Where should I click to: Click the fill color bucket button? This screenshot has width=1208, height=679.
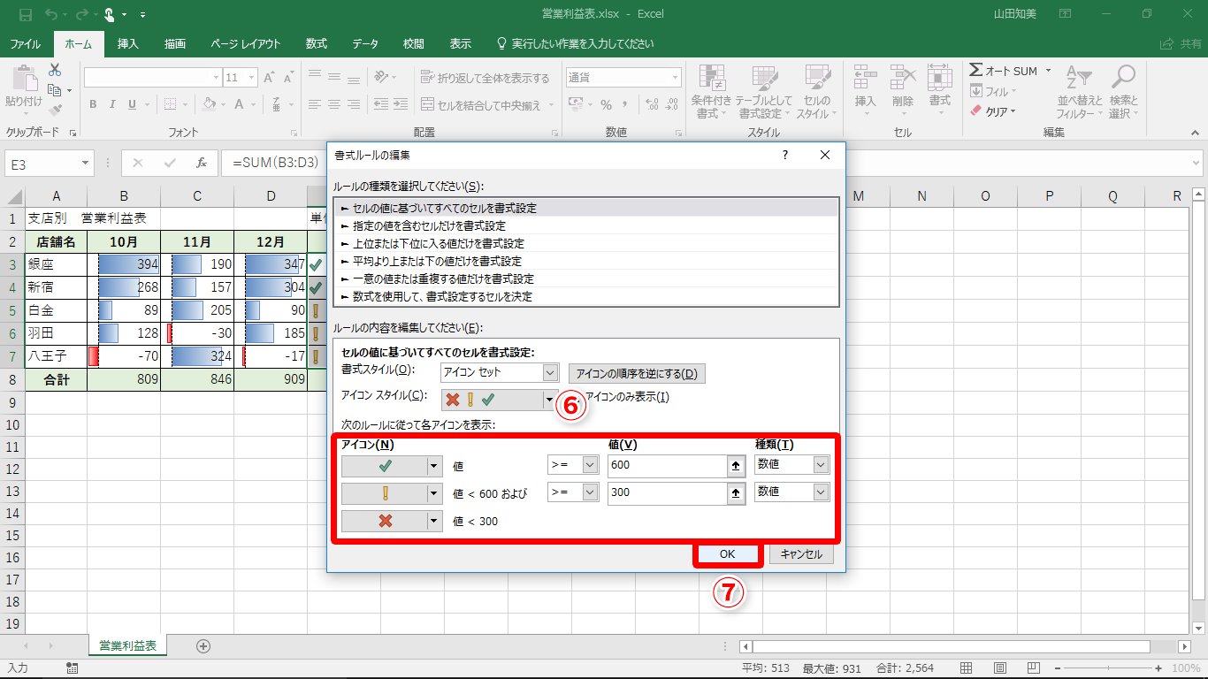coord(209,104)
